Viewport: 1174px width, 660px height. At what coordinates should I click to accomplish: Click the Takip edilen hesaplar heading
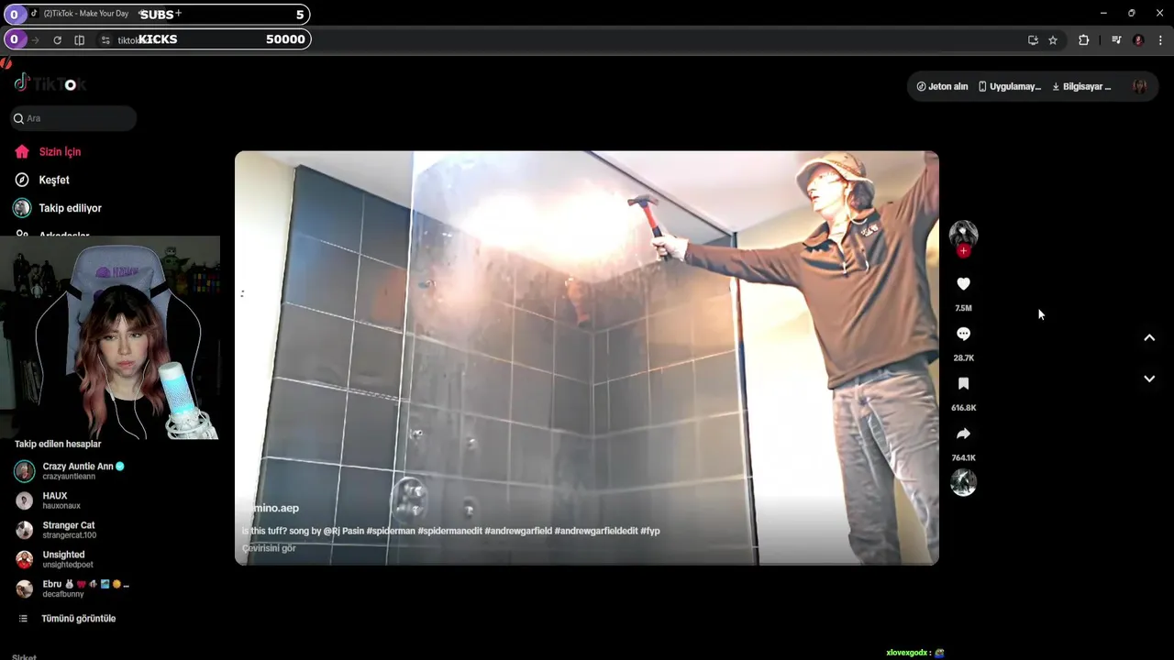[x=58, y=444]
